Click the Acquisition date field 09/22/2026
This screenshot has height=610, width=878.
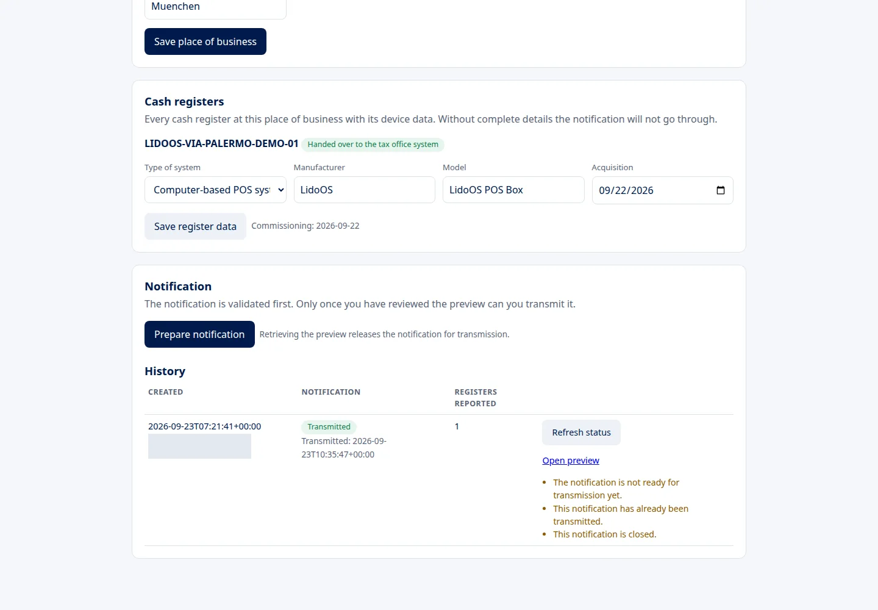(663, 190)
